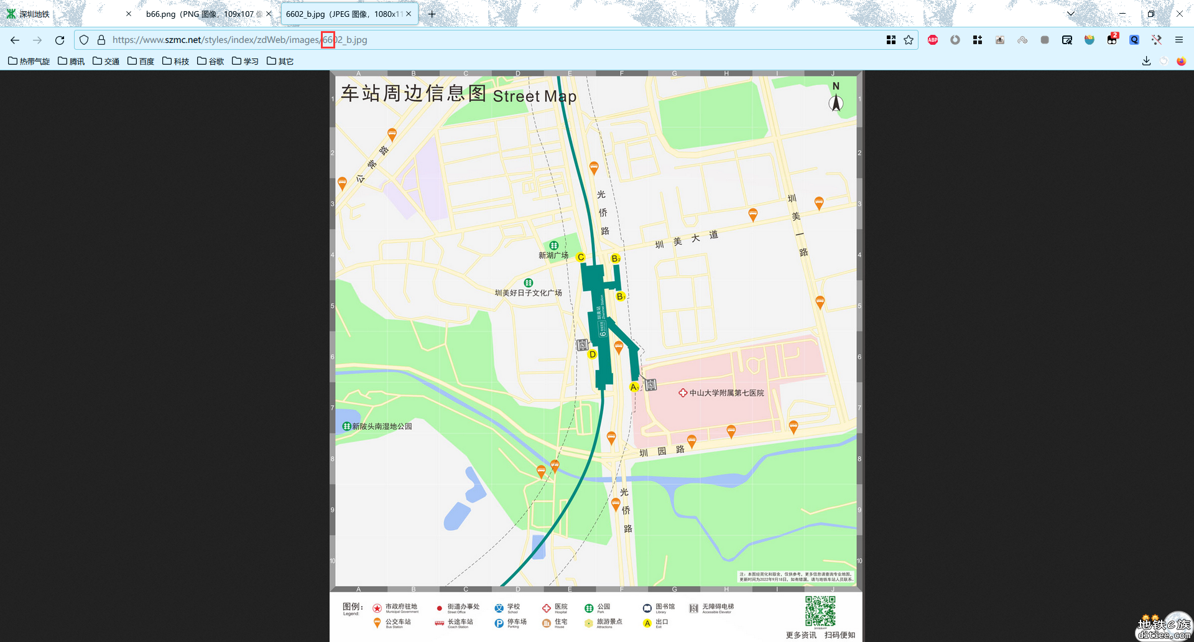Screen dimensions: 1194x642
Task: Open the 学习 bookmark folder
Action: click(x=245, y=61)
